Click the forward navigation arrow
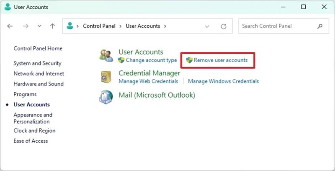335x171 pixels. (26, 26)
